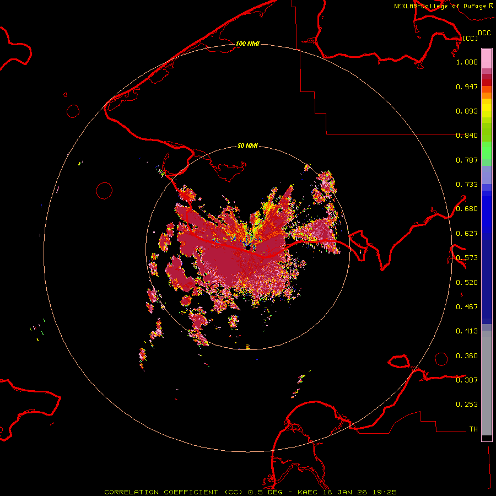Click the KAEC radar site identifier text
The height and width of the screenshot is (496, 496).
tap(308, 492)
